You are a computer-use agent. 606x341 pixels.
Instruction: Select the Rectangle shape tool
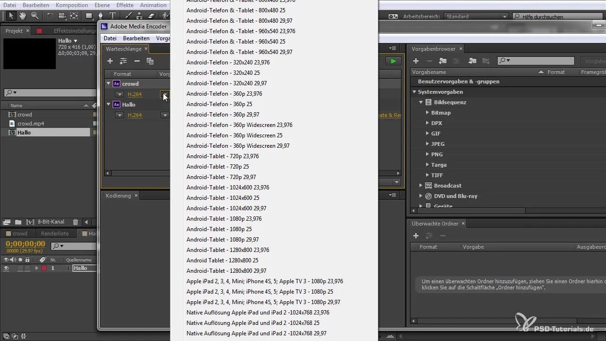click(x=89, y=16)
